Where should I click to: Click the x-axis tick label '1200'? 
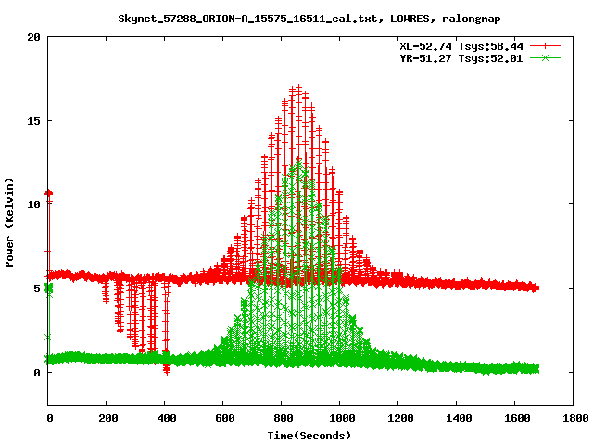400,418
